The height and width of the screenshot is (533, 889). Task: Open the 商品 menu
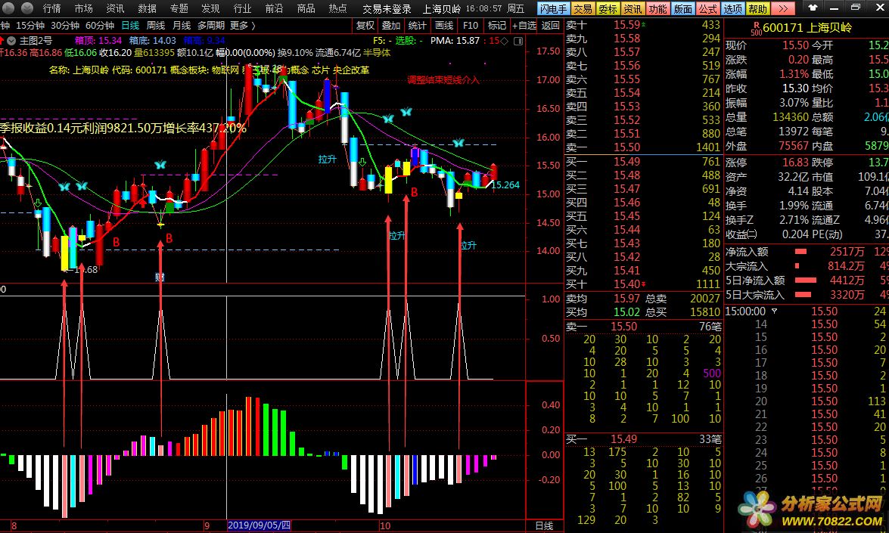point(306,8)
